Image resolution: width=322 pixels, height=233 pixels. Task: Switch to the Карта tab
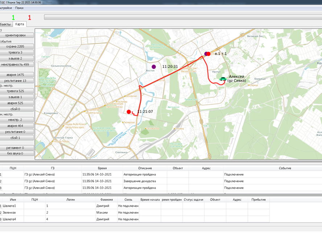point(20,24)
